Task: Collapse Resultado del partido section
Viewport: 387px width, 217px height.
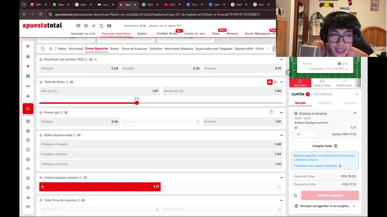Action: pos(281,59)
